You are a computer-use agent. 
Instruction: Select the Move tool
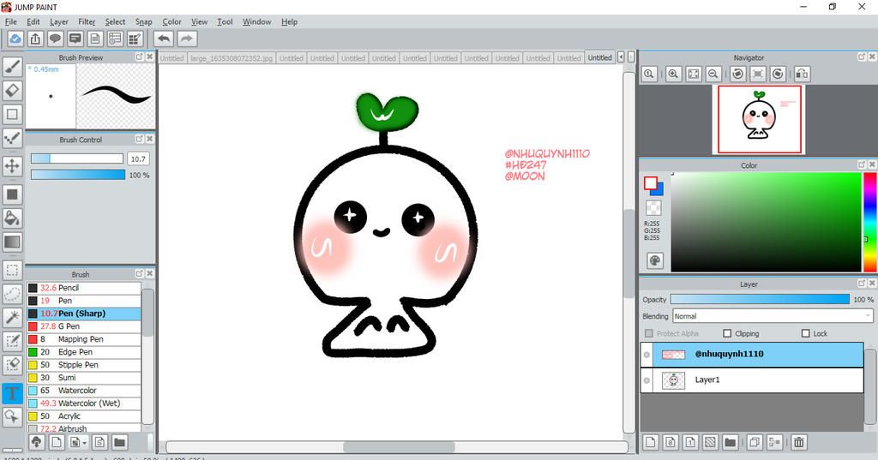[12, 165]
